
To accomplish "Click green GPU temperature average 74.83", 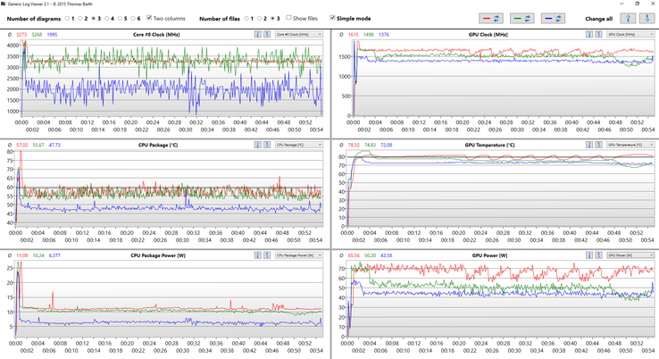I will [371, 145].
